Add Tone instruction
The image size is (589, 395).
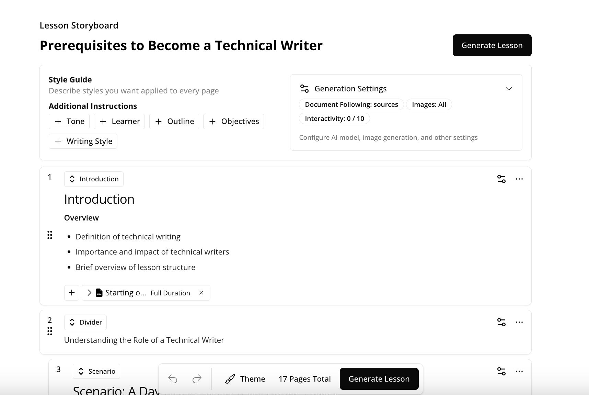69,122
